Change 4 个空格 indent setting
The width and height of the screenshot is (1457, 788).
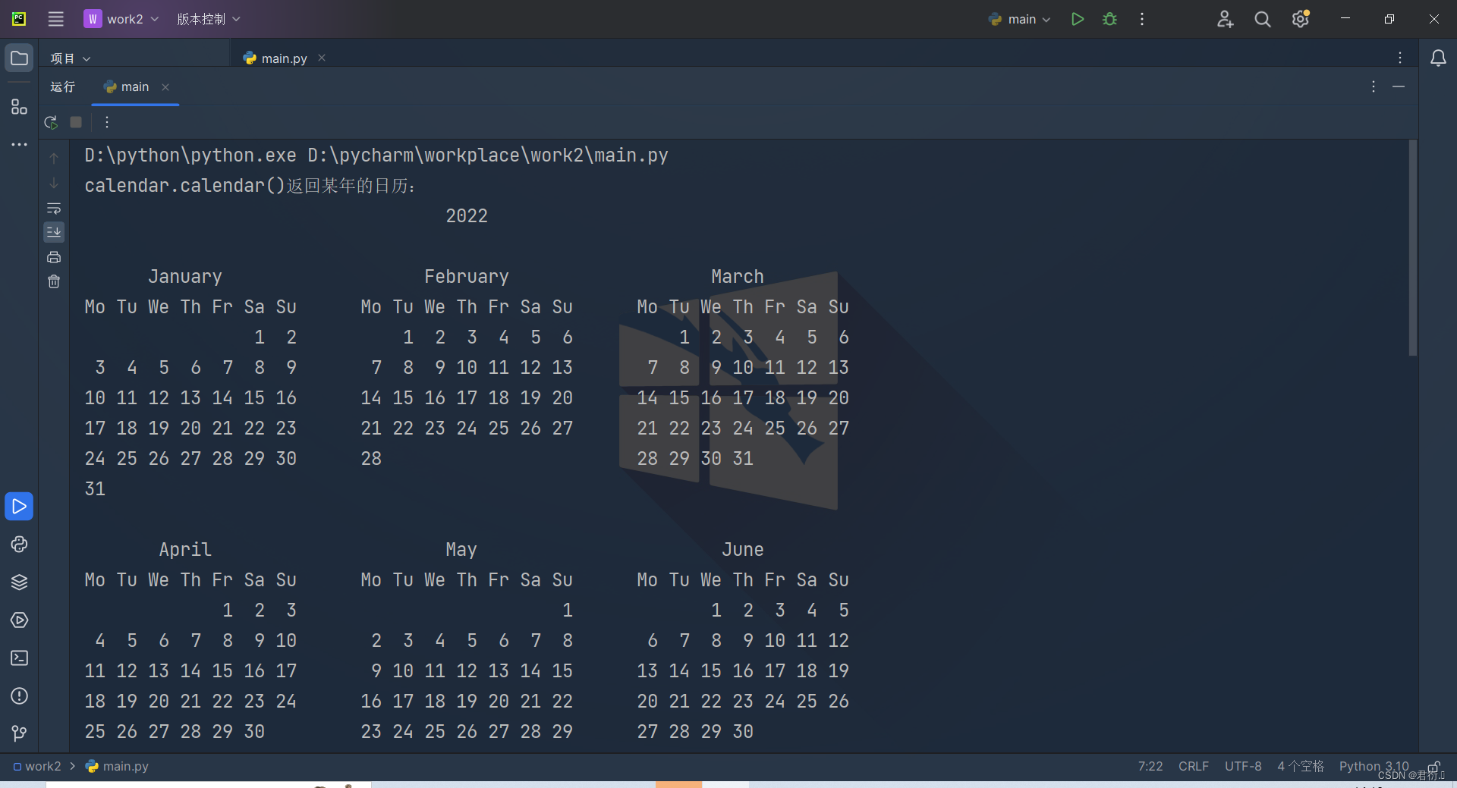tap(1300, 766)
